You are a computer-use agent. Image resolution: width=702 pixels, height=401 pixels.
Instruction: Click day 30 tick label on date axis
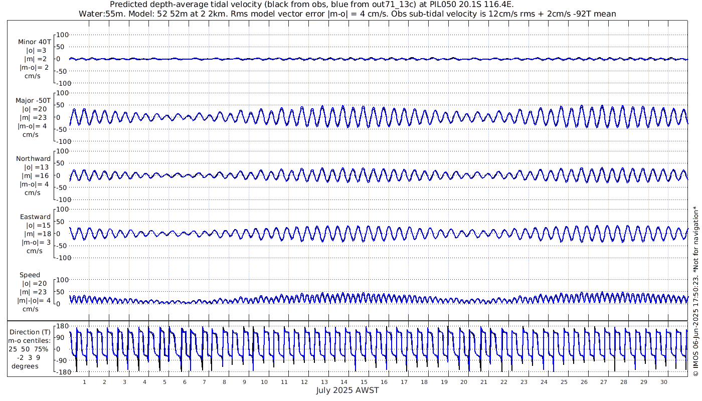(x=664, y=382)
